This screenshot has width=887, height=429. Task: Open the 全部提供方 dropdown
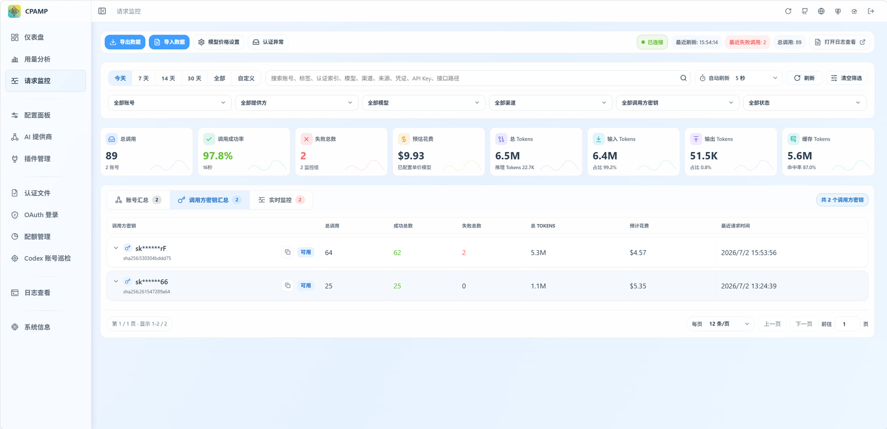click(297, 103)
